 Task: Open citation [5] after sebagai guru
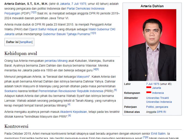pos(97,69)
